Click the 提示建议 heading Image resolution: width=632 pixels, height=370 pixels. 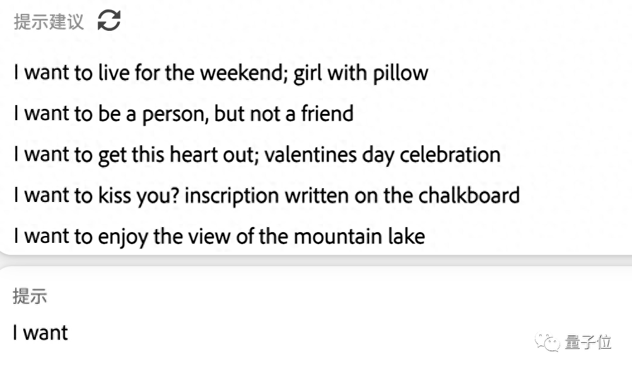49,21
